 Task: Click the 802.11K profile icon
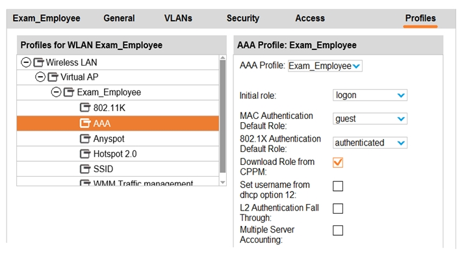(x=85, y=107)
